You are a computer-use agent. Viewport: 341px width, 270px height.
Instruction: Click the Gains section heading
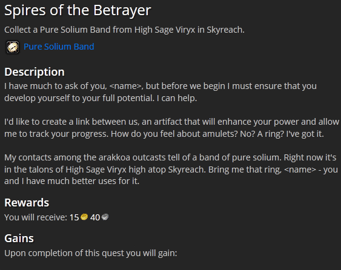(19, 238)
